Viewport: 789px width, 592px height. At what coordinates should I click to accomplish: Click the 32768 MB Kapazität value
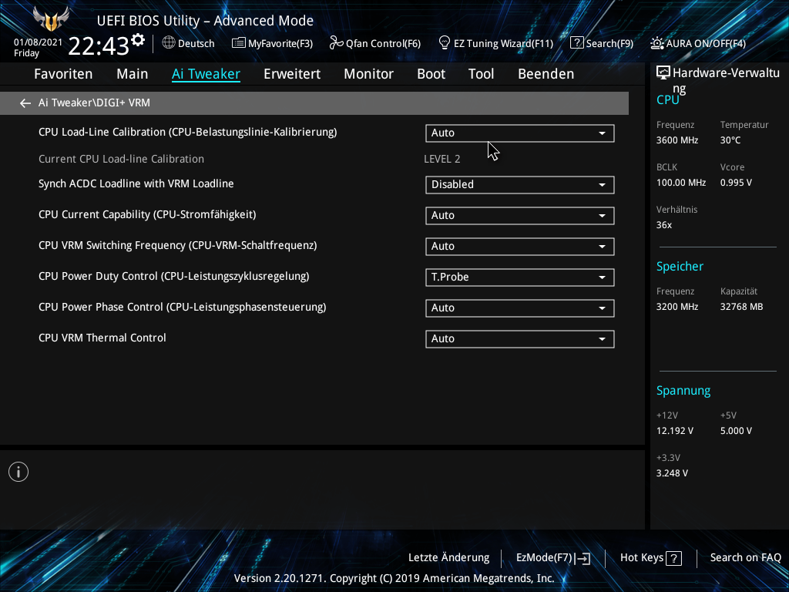tap(741, 307)
